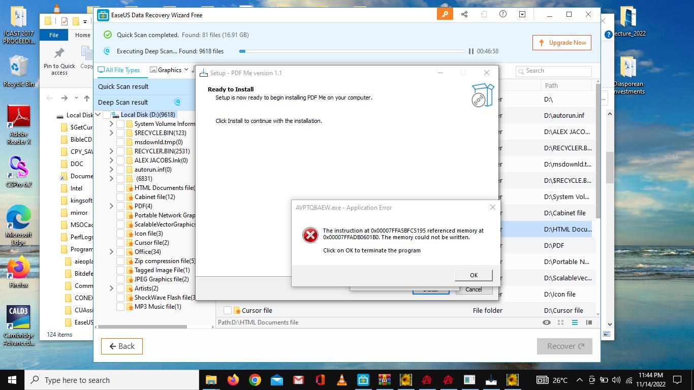Open the help question mark icon
The image size is (694, 390).
503,15
